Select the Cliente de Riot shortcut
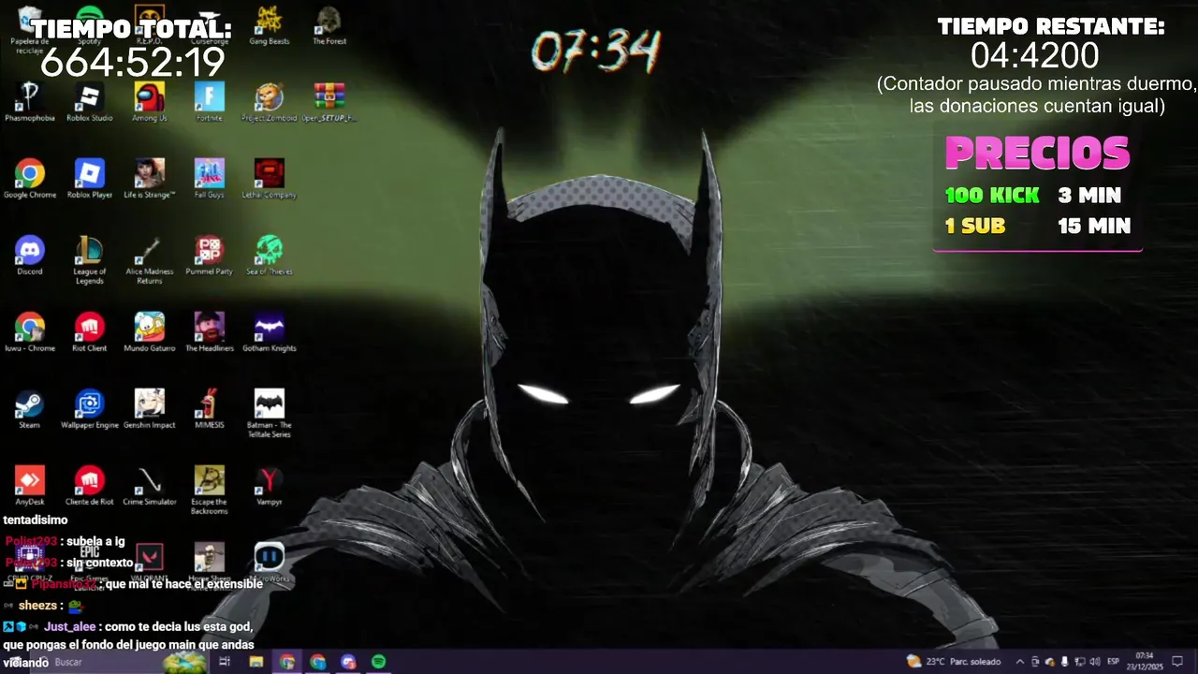 [x=90, y=486]
